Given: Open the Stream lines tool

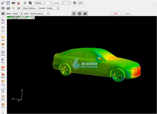Looking at the screenshot, I should pos(3,52).
